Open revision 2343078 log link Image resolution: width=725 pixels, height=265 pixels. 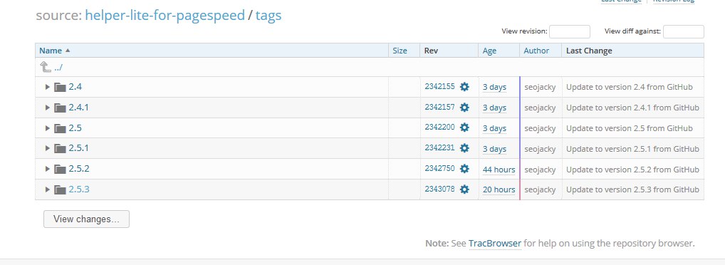[x=439, y=189]
